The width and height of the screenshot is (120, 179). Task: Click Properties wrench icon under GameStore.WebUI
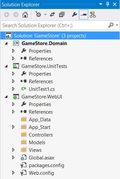[24, 104]
